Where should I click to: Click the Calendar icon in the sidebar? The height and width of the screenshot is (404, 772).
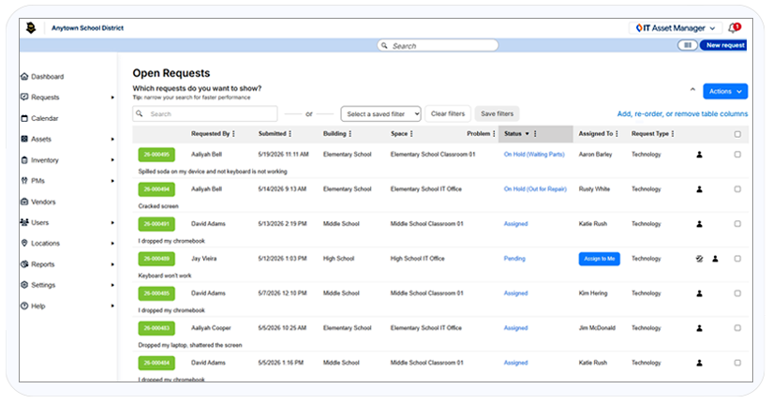click(24, 118)
